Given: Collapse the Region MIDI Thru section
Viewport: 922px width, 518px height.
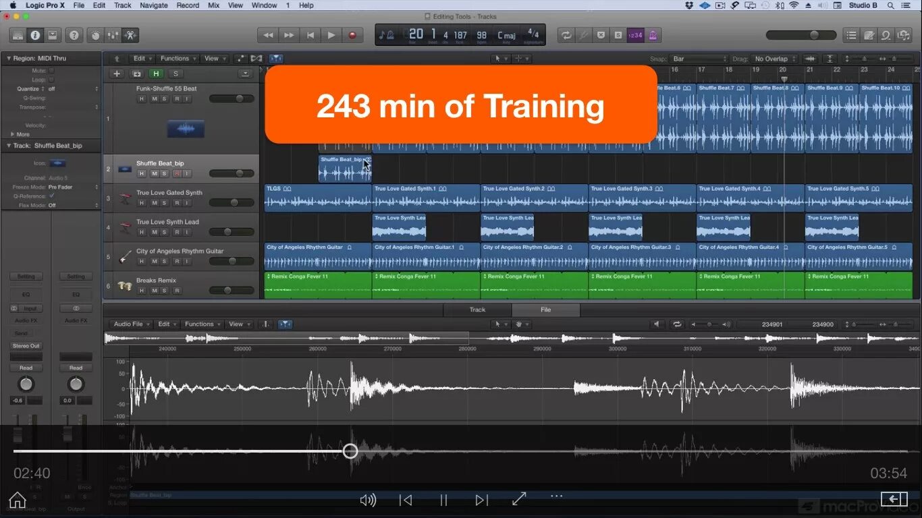Looking at the screenshot, I should pyautogui.click(x=9, y=59).
